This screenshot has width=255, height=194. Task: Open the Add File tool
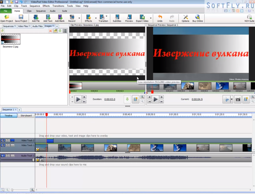coord(35,18)
